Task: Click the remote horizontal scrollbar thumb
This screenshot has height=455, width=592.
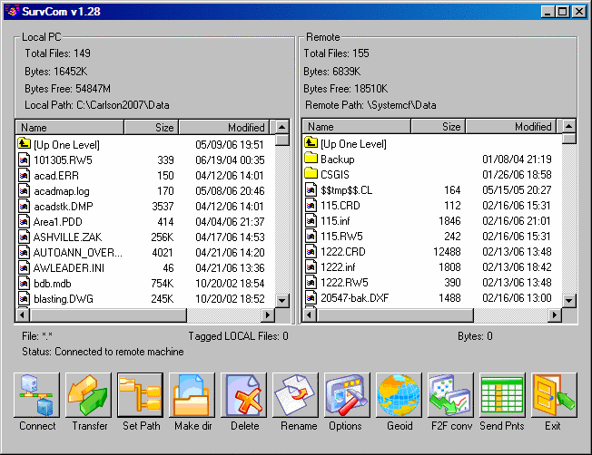Action: (395, 315)
